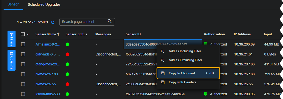Click the search magnifier icon

click(109, 21)
